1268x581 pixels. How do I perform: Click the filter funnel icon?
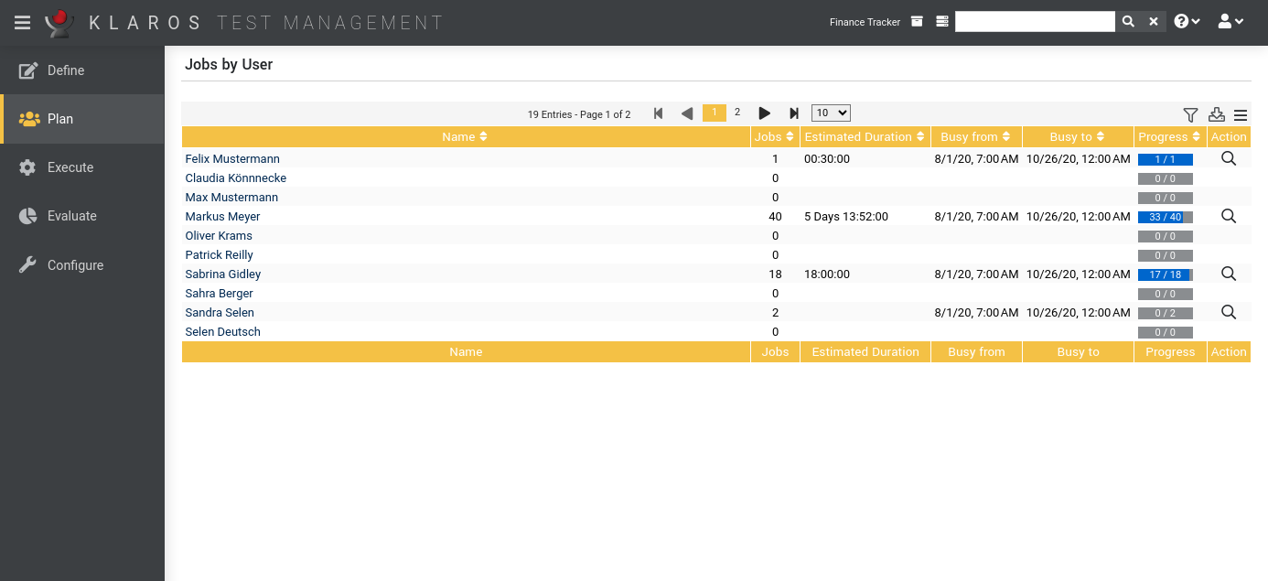click(1190, 114)
